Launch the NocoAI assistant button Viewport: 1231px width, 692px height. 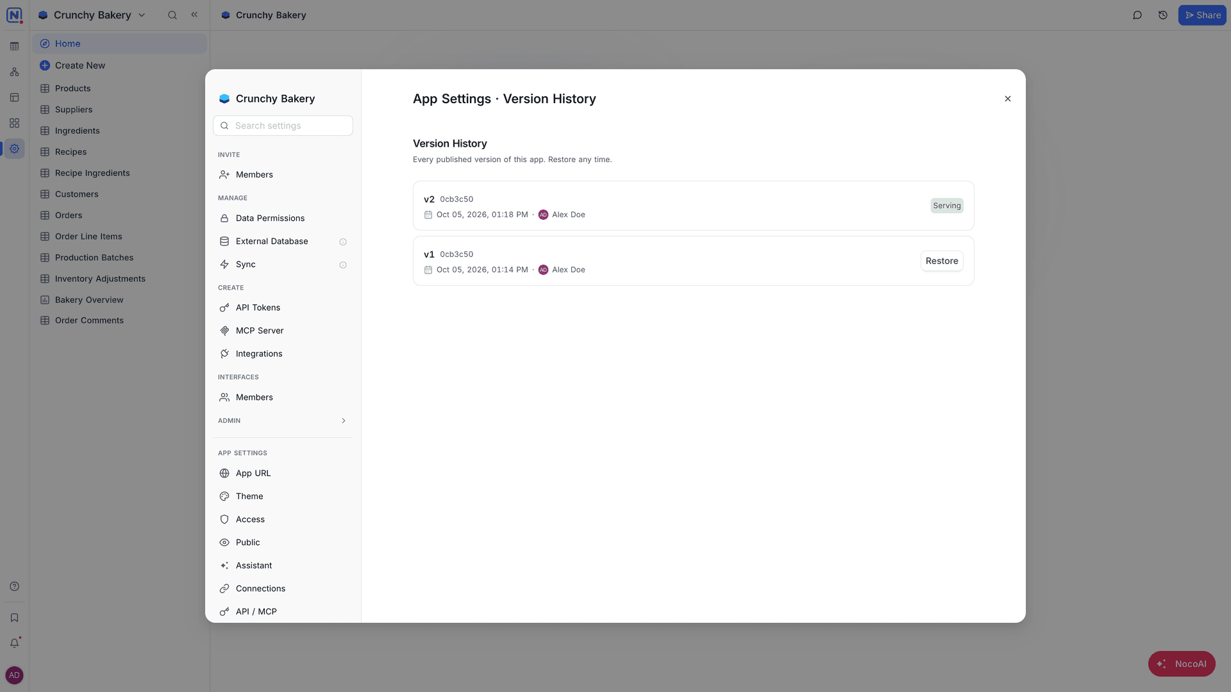1182,664
